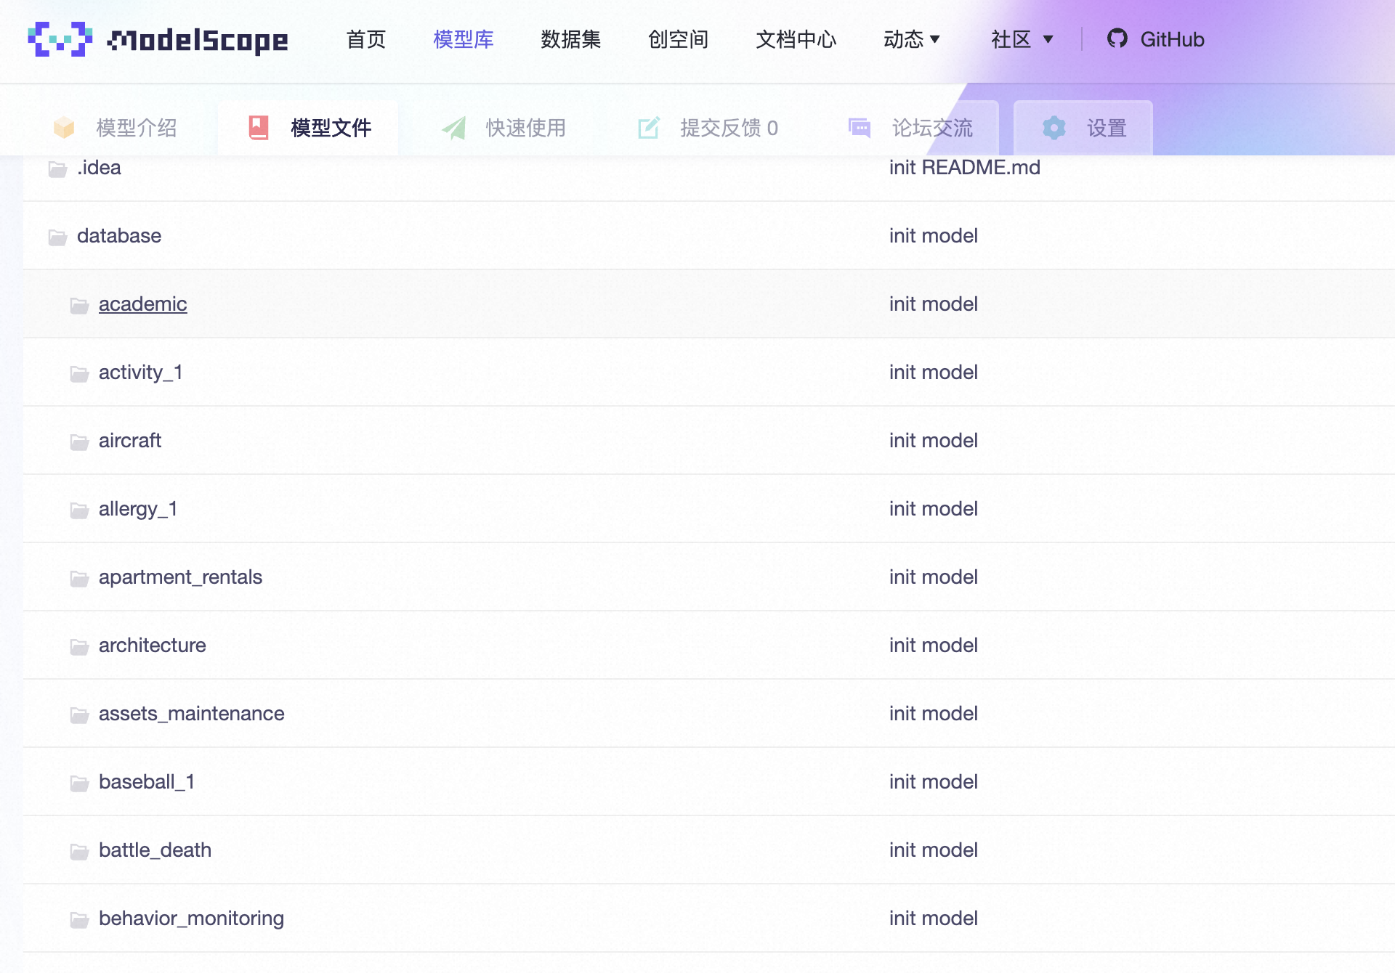Switch to the 提交反馈 tab
Screen dimensions: 1395x973
[x=708, y=128]
